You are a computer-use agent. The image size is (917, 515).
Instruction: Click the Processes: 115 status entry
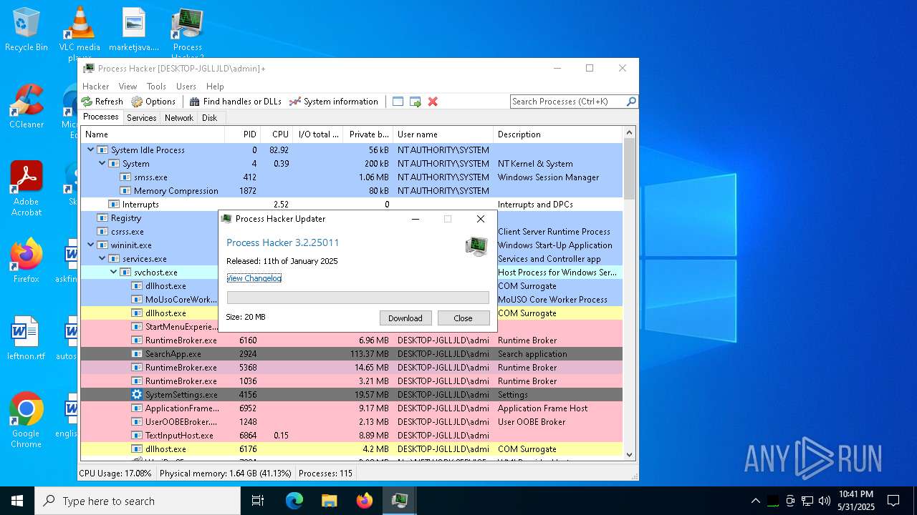[x=325, y=474]
